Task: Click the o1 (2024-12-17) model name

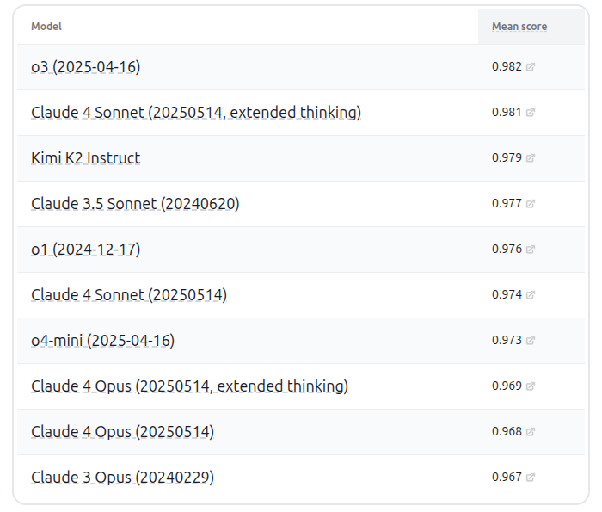Action: coord(85,250)
